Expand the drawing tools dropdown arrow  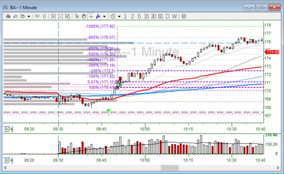pos(104,16)
